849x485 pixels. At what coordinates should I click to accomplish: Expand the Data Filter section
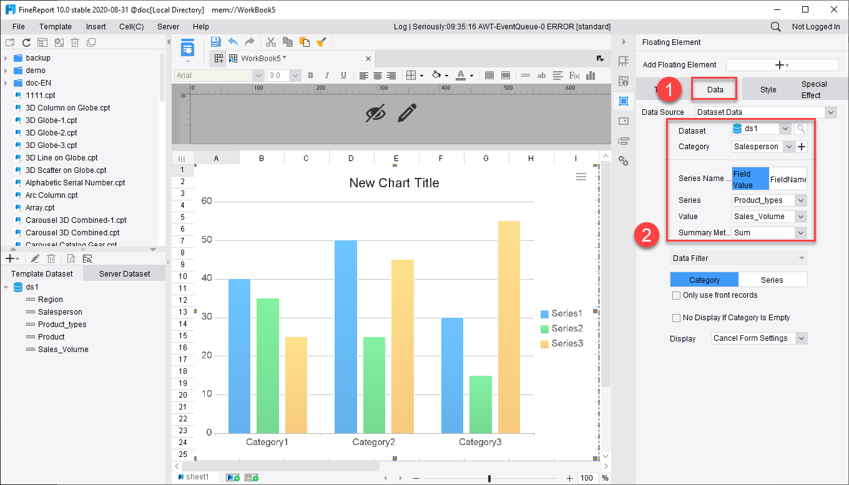tap(739, 258)
